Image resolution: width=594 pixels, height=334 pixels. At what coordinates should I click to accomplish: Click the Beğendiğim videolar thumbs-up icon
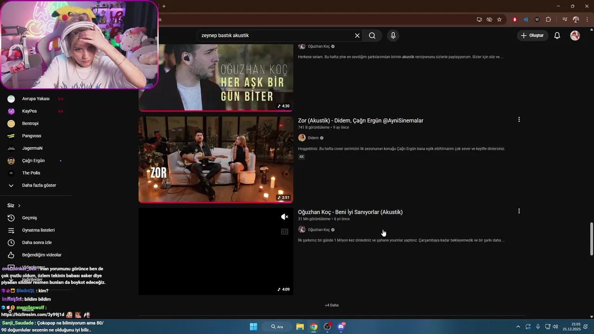coord(11,255)
